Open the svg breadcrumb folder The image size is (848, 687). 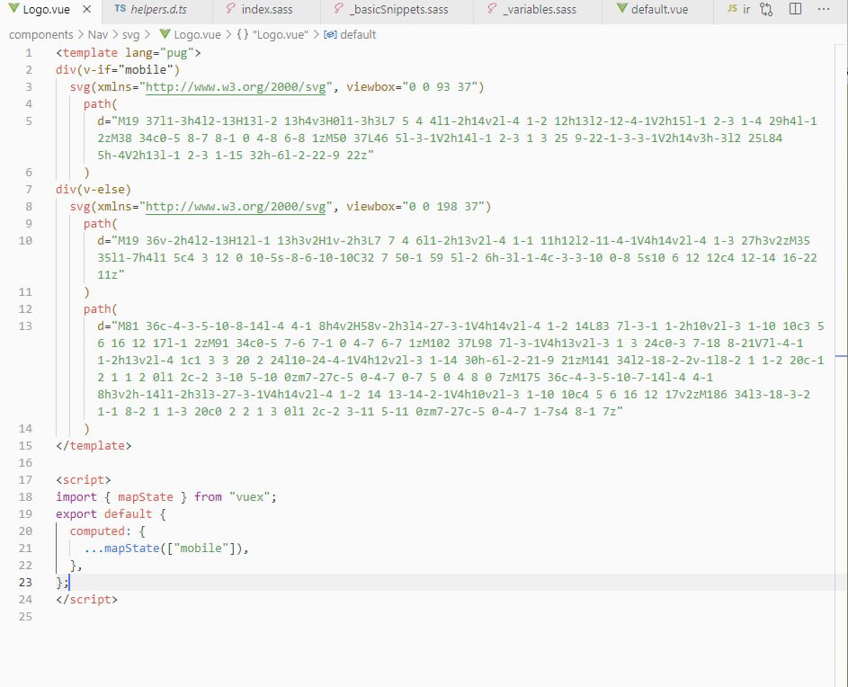tap(131, 35)
